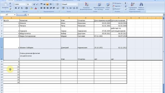
Task: Expand the Borders dropdown arrow
Action: pos(29,8)
